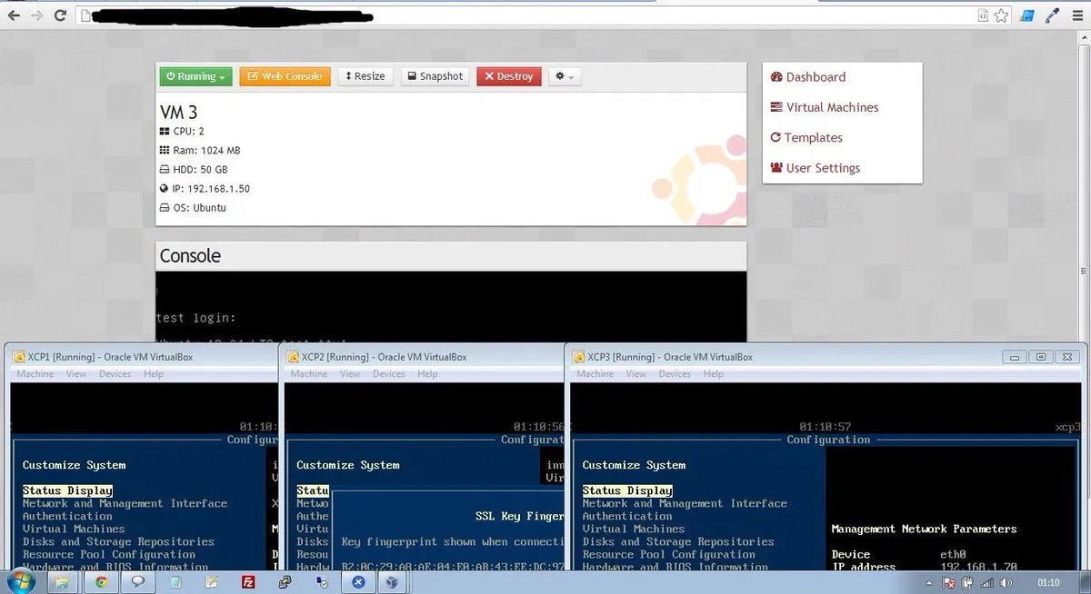Viewport: 1091px width, 594px height.
Task: Click the browser forward arrow
Action: click(x=37, y=15)
